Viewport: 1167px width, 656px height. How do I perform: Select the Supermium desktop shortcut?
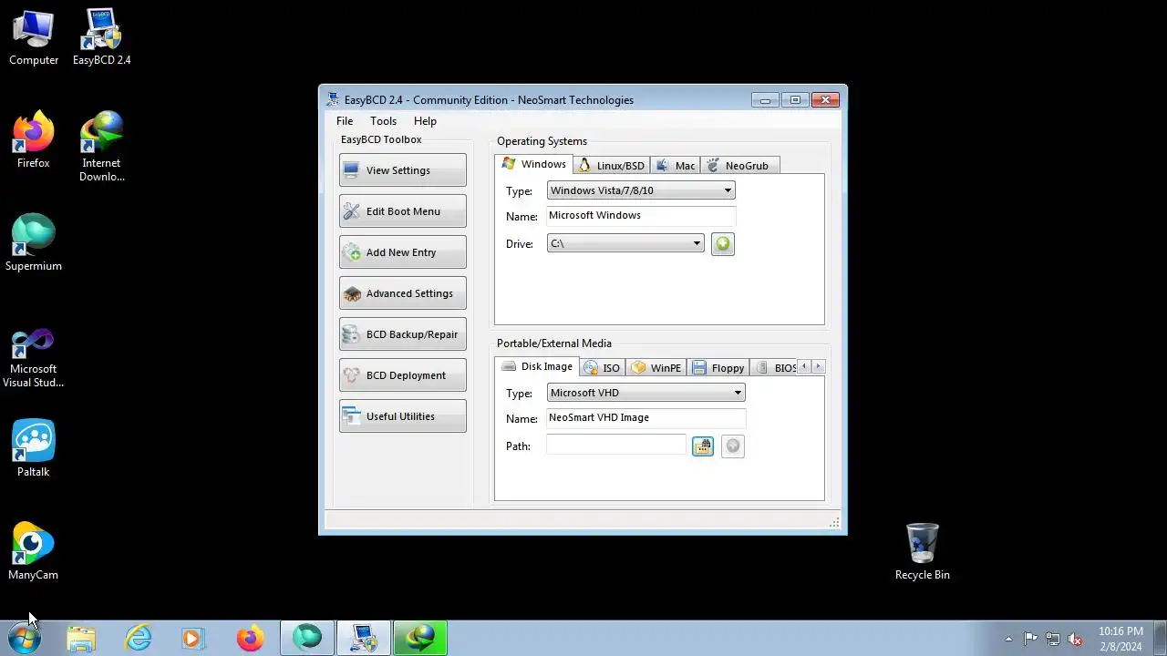tap(34, 243)
